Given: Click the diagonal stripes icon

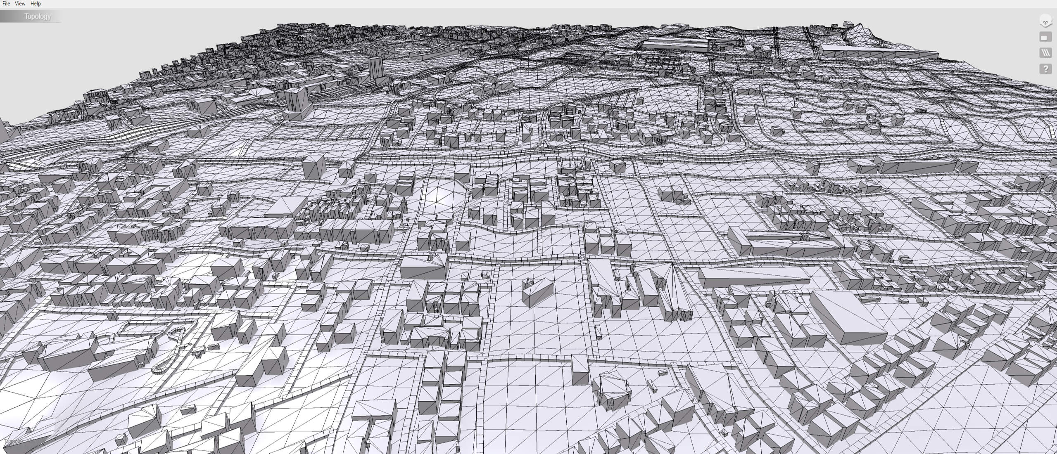Looking at the screenshot, I should tap(1045, 53).
